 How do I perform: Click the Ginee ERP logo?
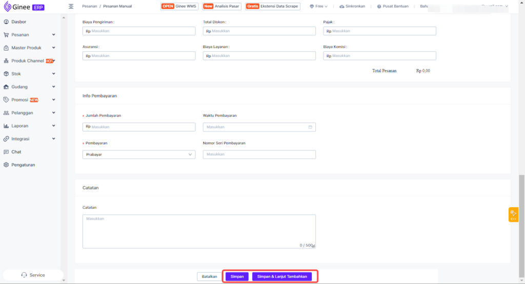24,7
